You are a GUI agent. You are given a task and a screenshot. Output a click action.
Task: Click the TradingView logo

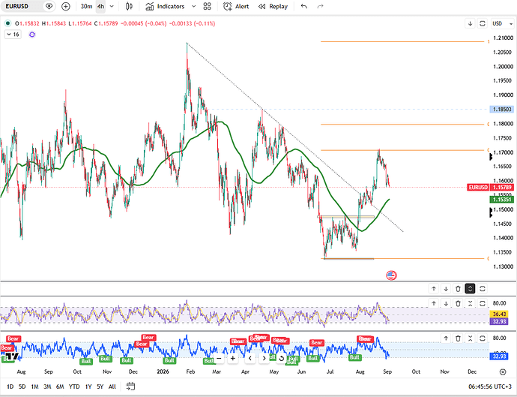(x=12, y=356)
